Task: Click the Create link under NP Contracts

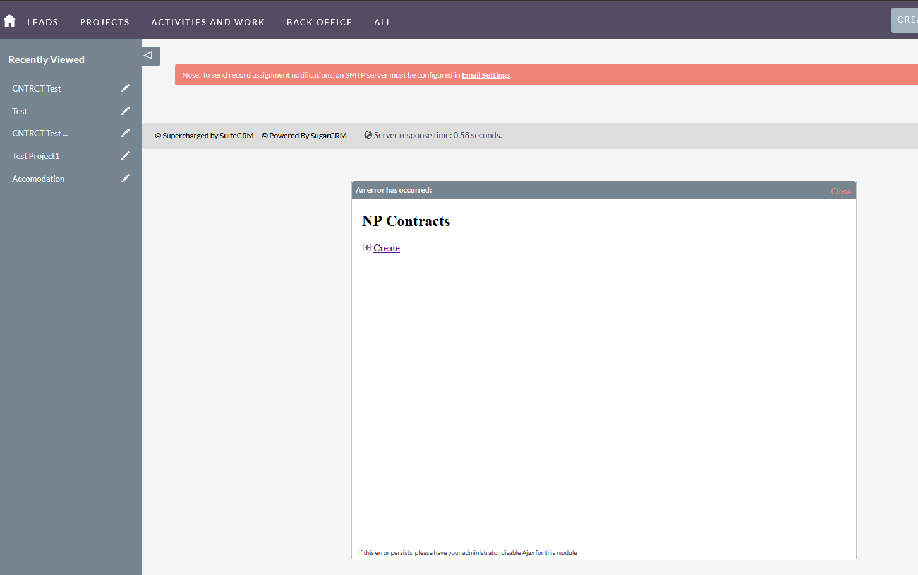Action: [387, 248]
